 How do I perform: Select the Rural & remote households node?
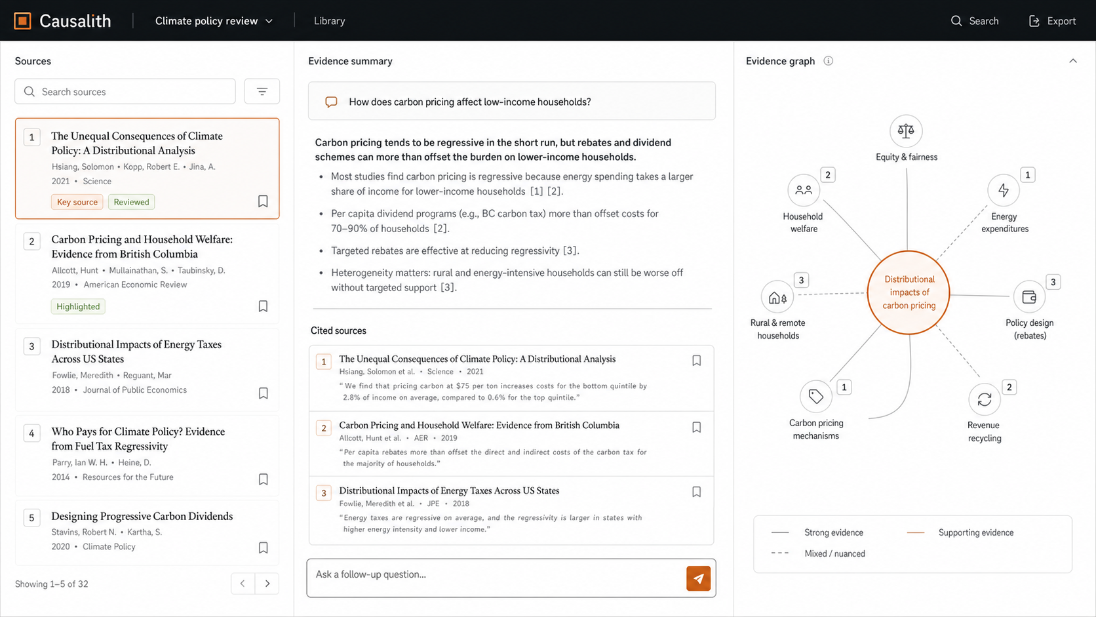pos(777,297)
